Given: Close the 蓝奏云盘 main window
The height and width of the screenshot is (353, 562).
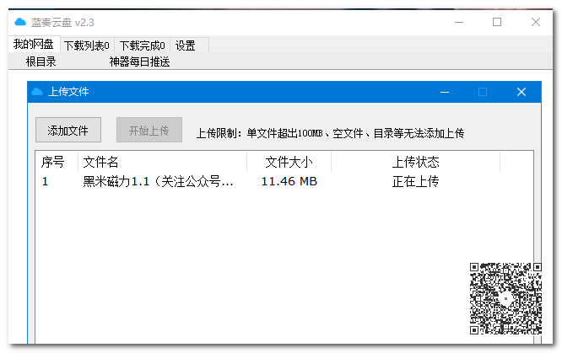Looking at the screenshot, I should point(536,22).
